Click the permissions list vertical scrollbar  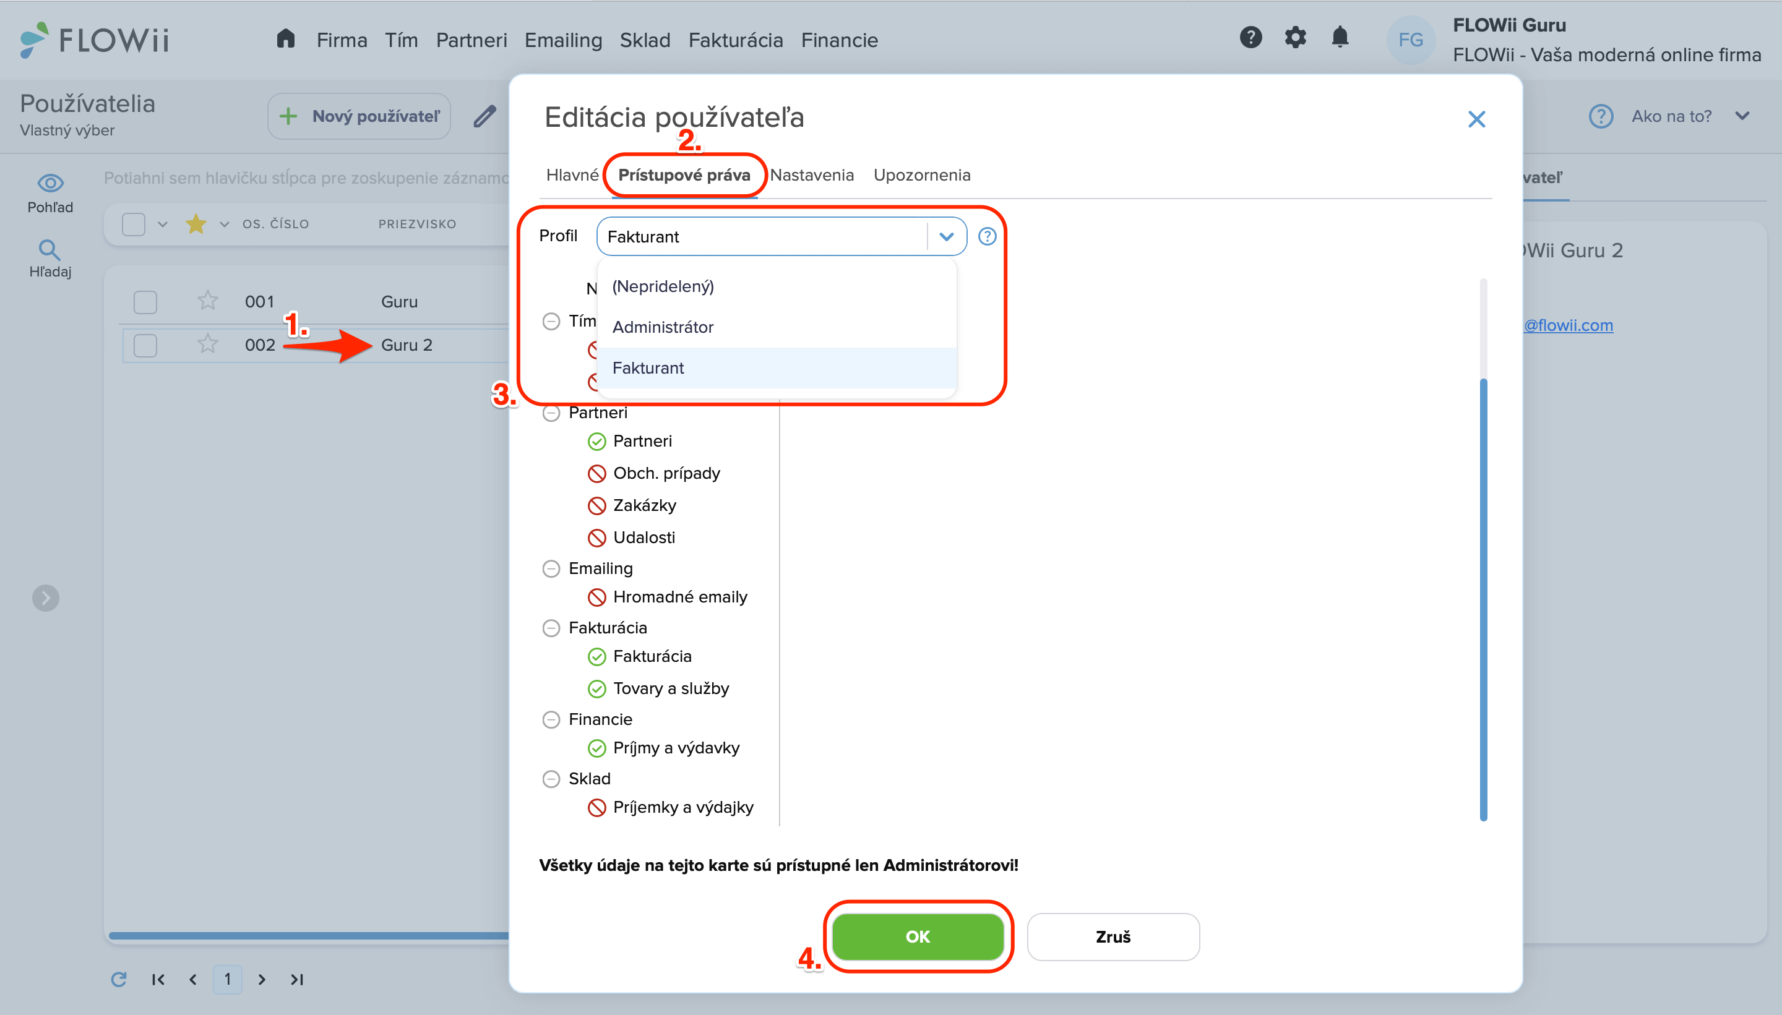tap(1484, 599)
